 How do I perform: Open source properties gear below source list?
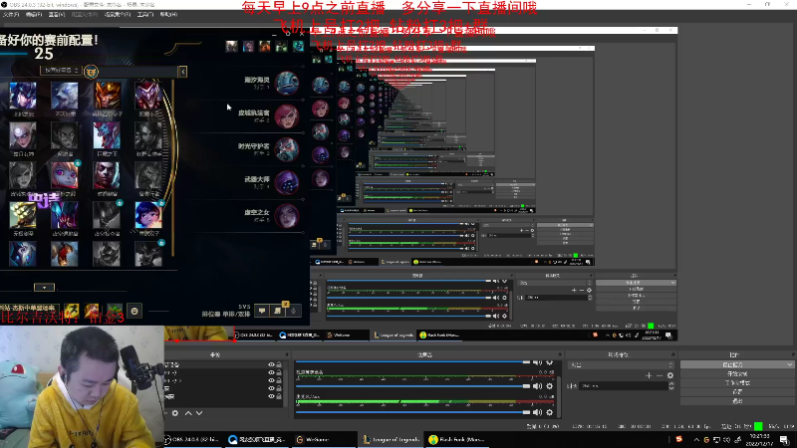click(x=175, y=413)
